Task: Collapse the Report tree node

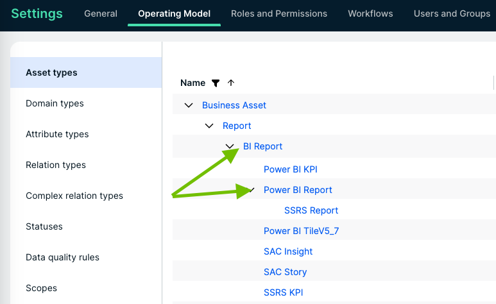Action: (209, 126)
